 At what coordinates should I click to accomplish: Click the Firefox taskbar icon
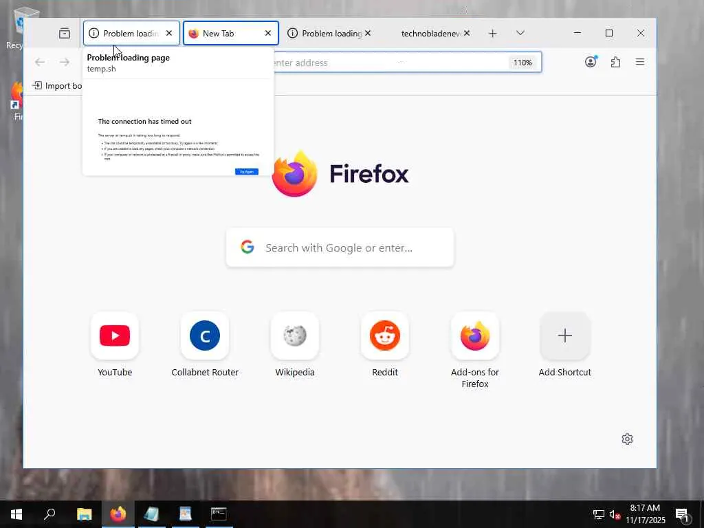118,514
